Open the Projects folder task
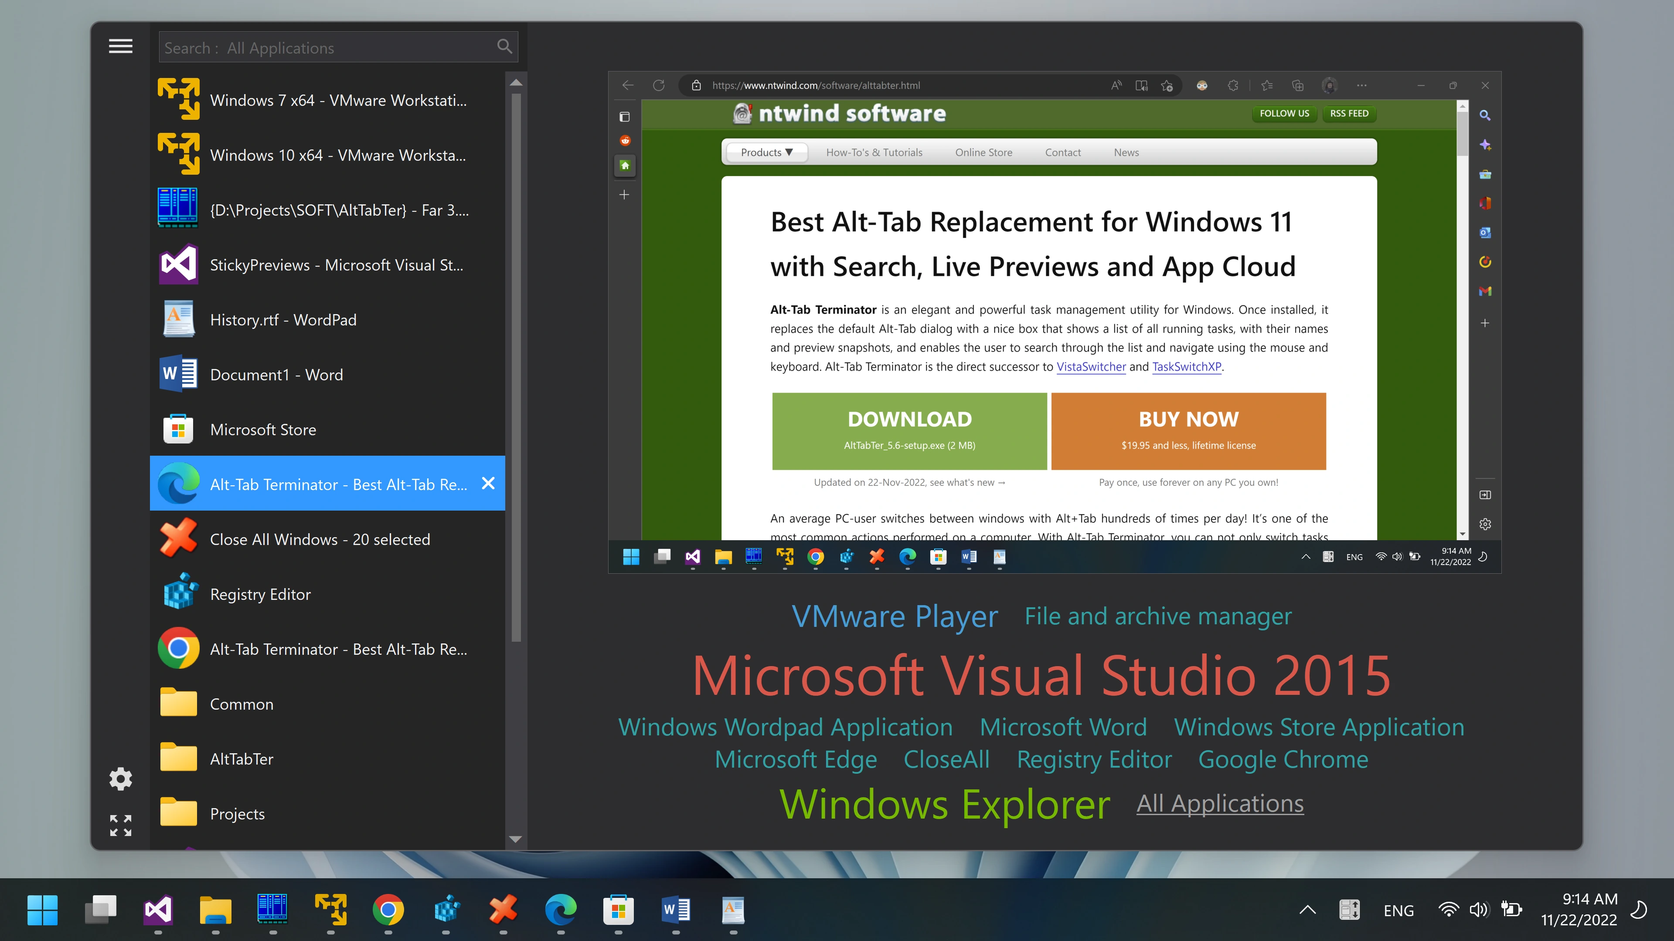This screenshot has width=1674, height=941. 327,814
